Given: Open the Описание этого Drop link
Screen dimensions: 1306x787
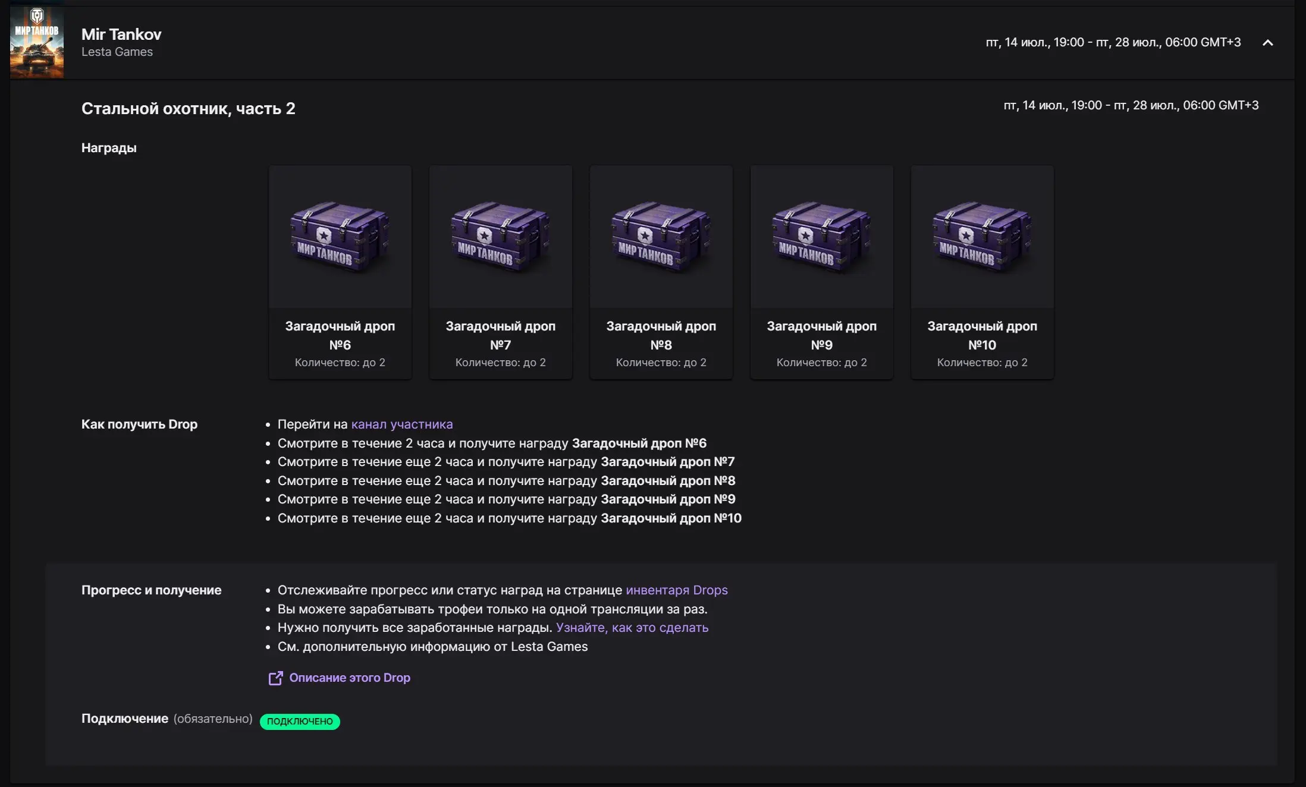Looking at the screenshot, I should click(x=350, y=678).
